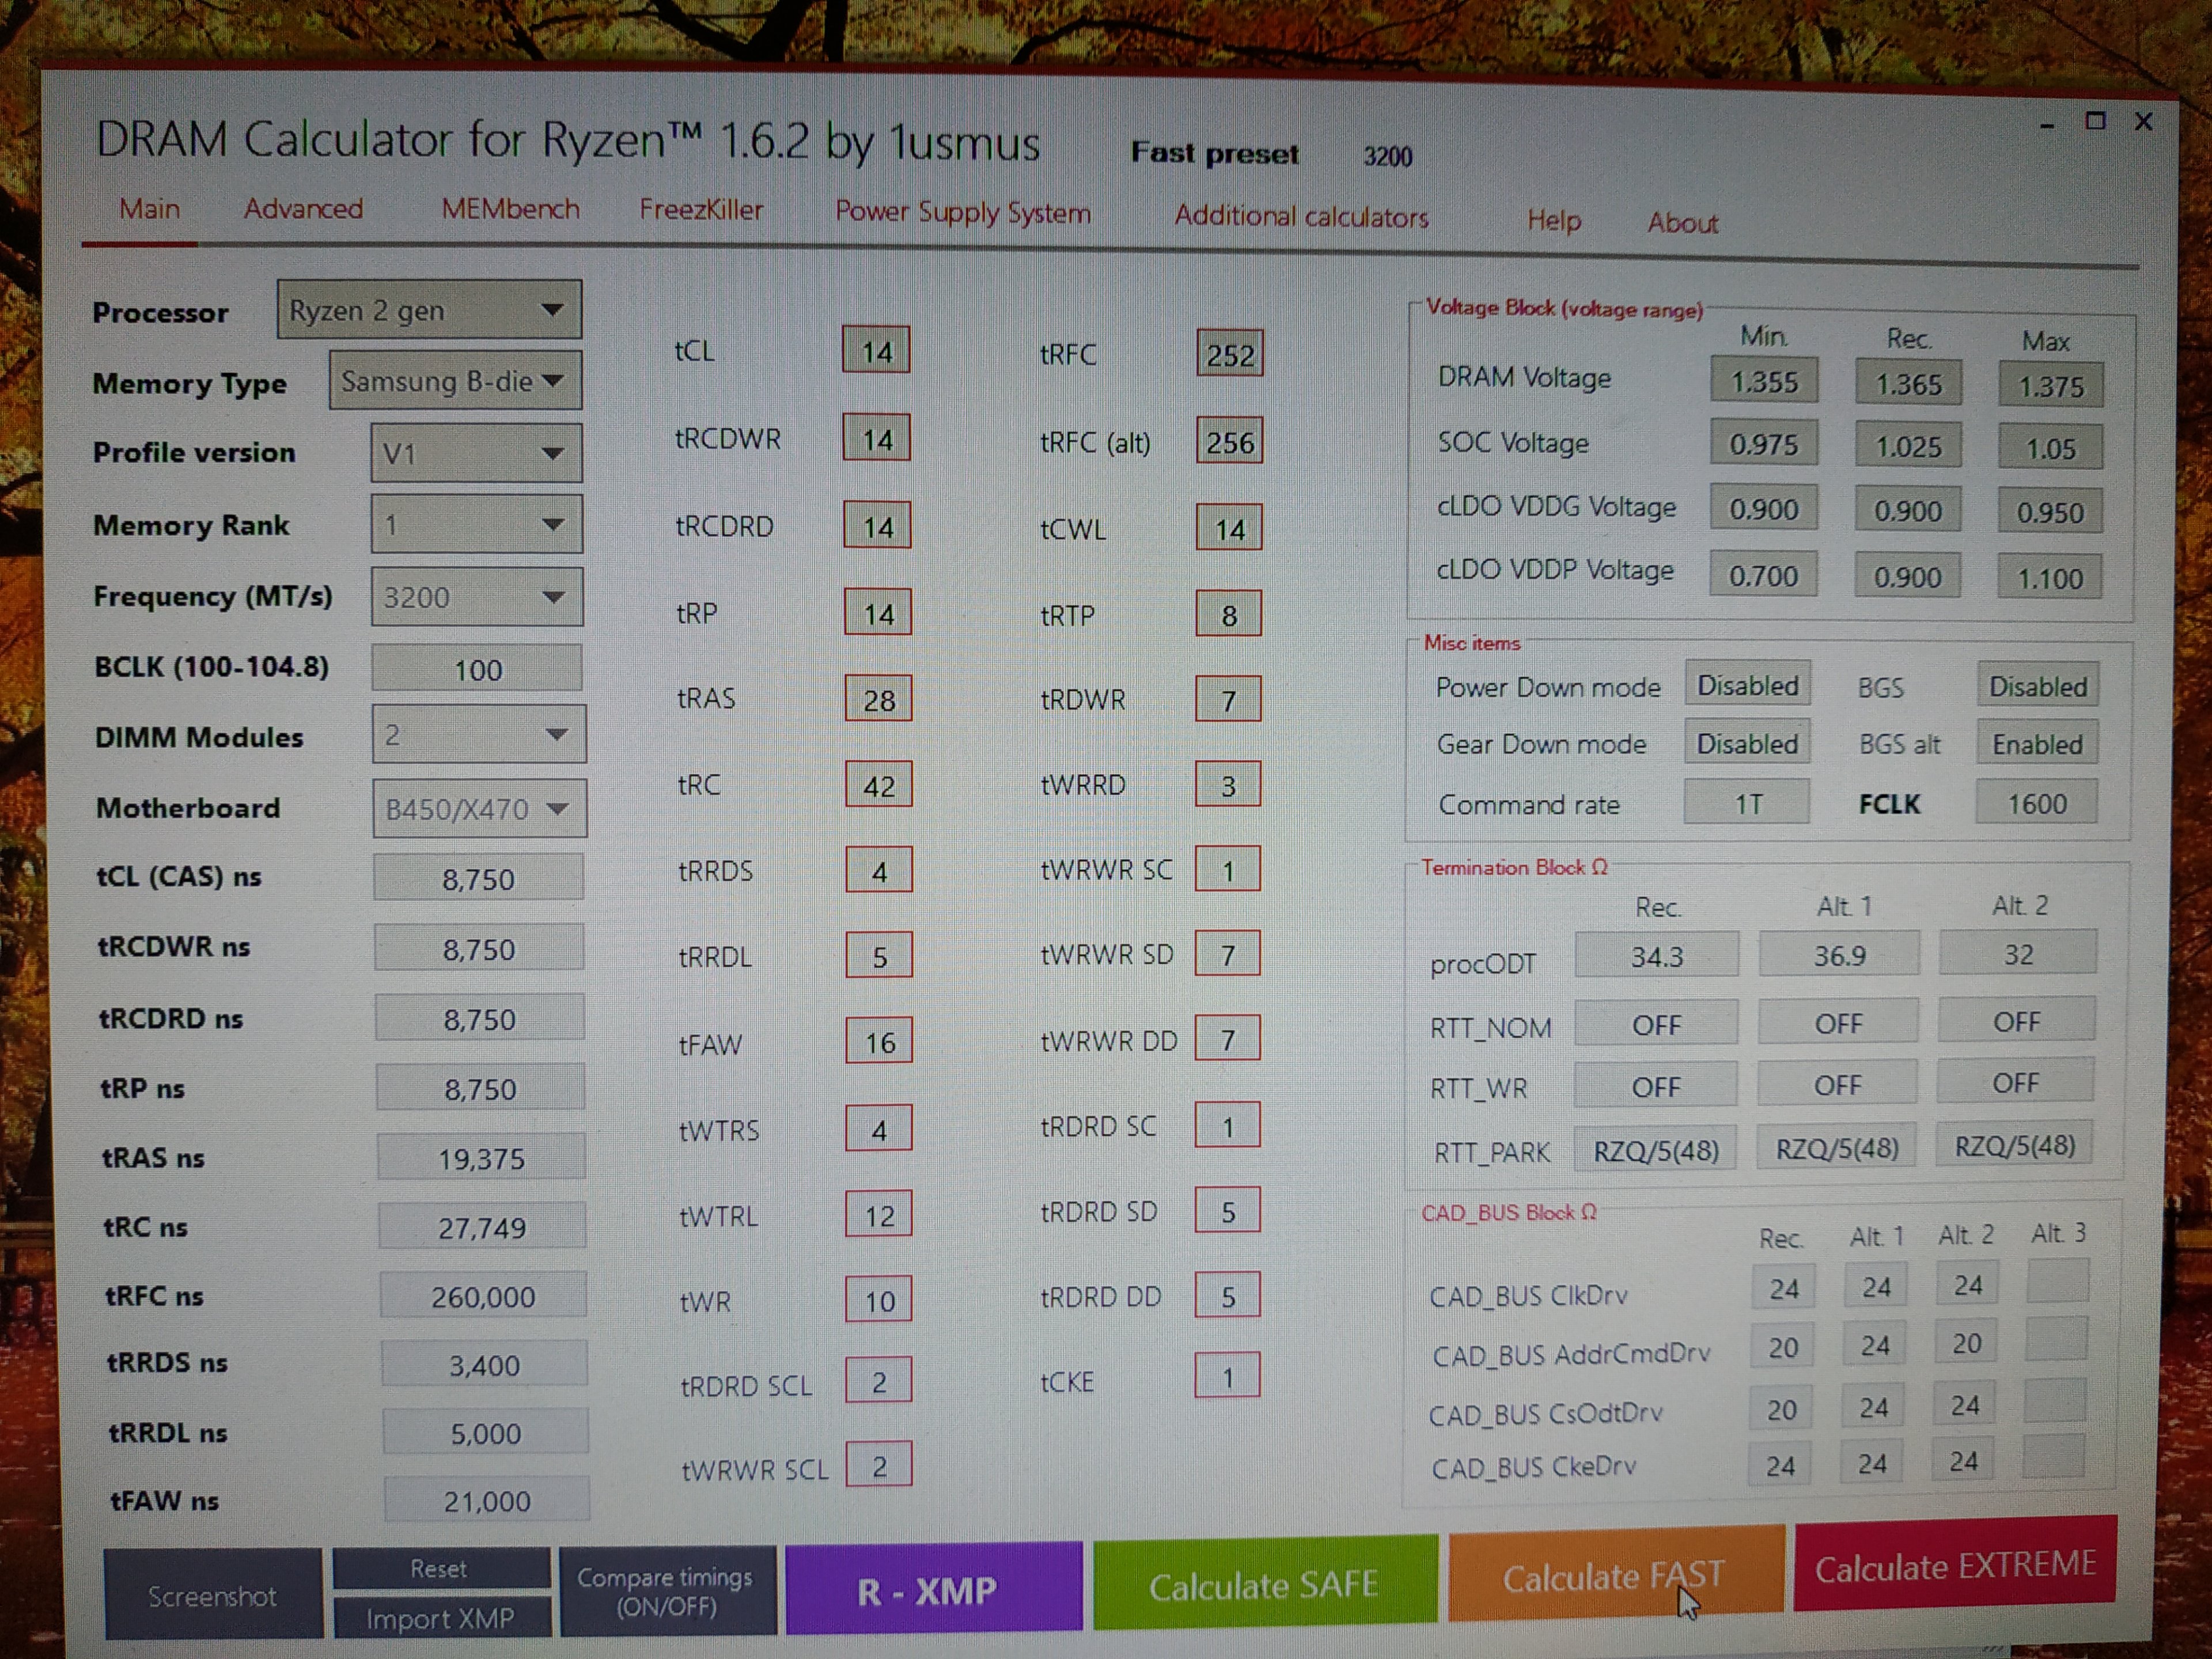Open the Profile version dropdown

coord(476,453)
